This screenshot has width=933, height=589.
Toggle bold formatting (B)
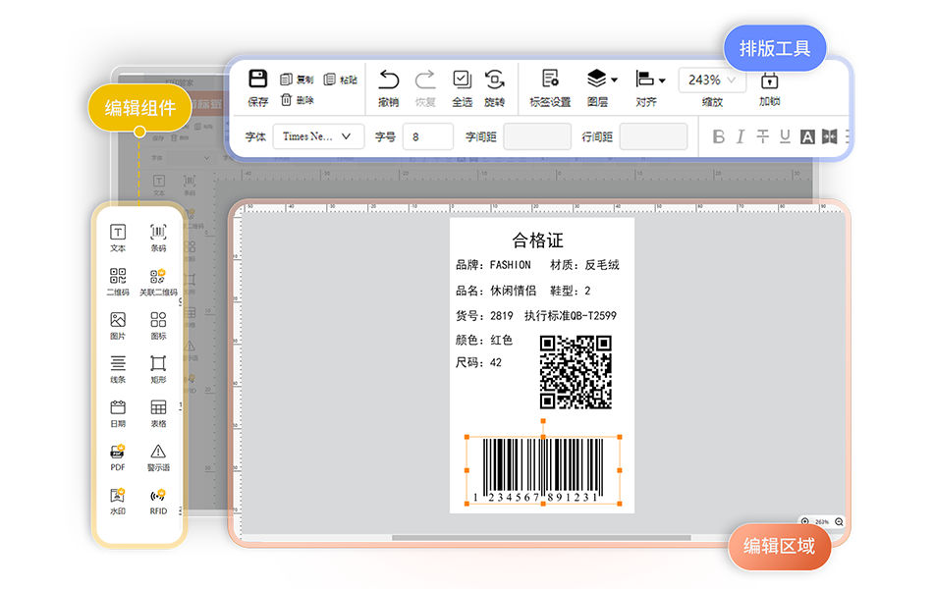click(719, 136)
